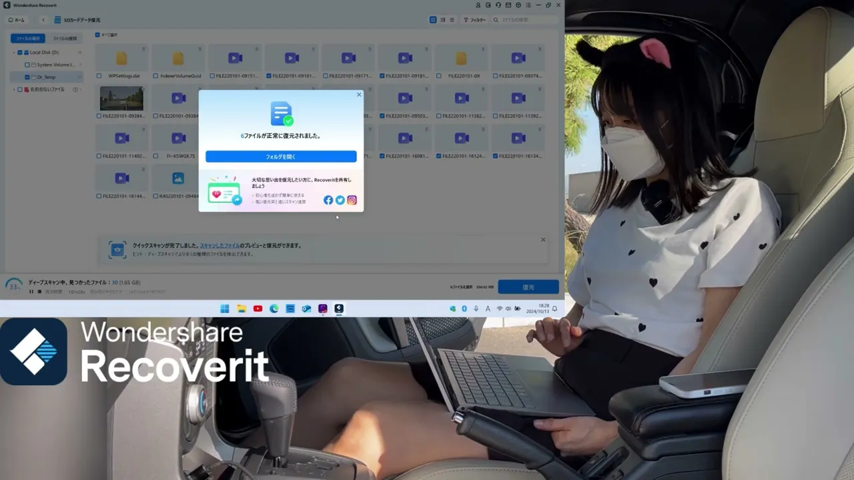Toggle the すべて選択 select-all checkbox
Viewport: 854px width, 480px height.
click(x=97, y=35)
